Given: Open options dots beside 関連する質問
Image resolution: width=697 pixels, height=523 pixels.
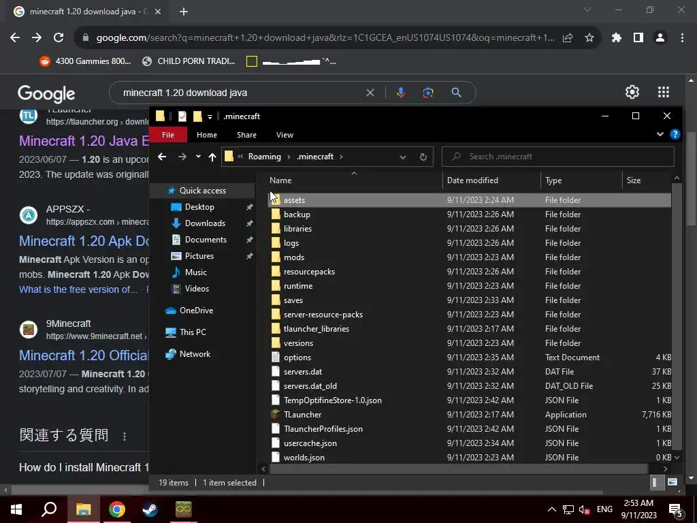Looking at the screenshot, I should [x=125, y=437].
